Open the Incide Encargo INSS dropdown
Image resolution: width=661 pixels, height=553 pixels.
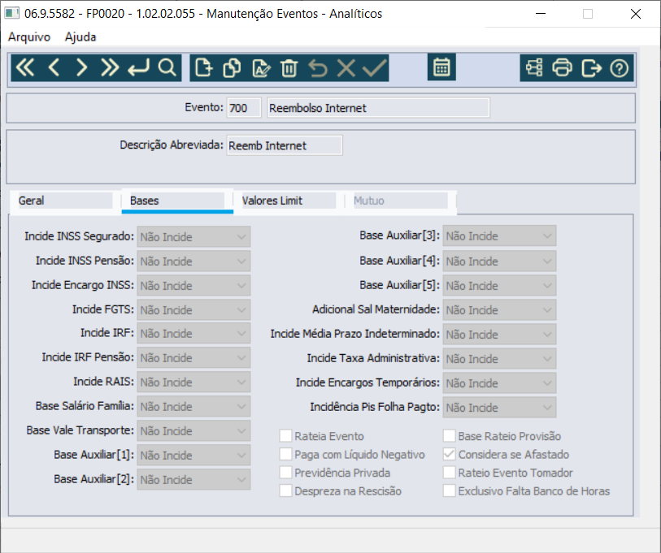(194, 286)
